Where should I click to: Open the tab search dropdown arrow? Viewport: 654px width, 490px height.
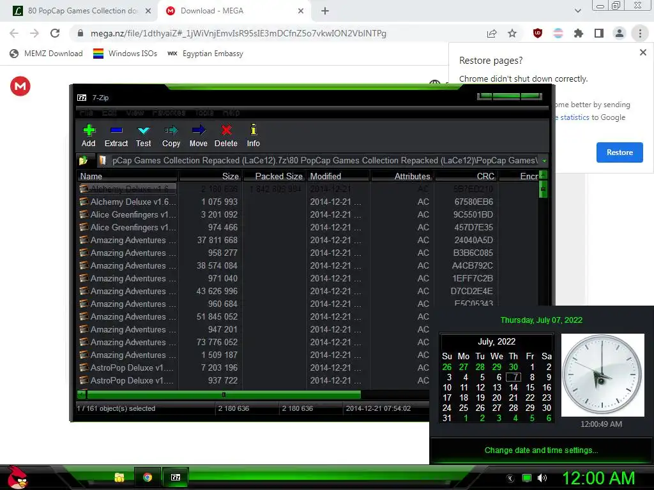point(577,11)
